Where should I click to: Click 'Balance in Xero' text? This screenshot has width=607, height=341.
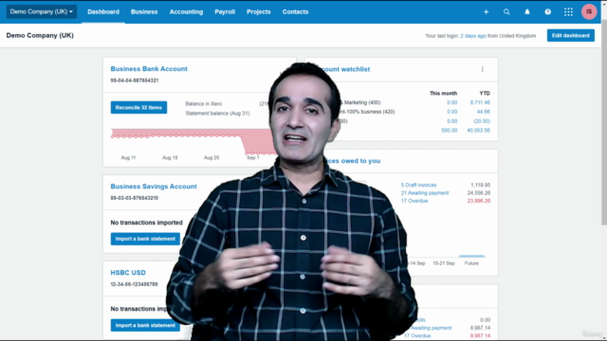point(204,104)
